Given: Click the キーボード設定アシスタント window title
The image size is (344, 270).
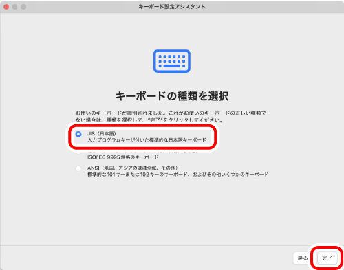Looking at the screenshot, I should click(x=172, y=7).
